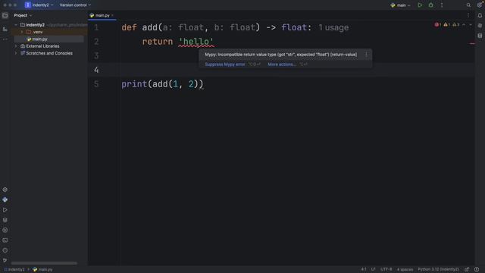This screenshot has height=273, width=485.
Task: Run the main configuration with green play icon
Action: click(x=420, y=5)
